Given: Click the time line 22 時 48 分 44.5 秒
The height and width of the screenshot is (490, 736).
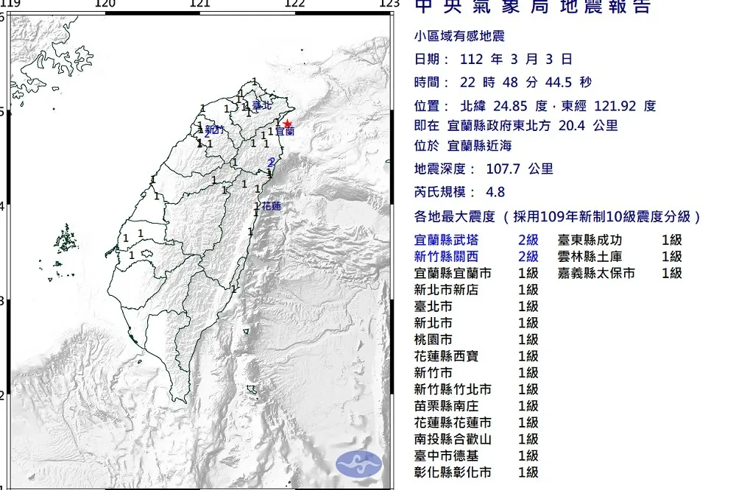Looking at the screenshot, I should coord(503,82).
